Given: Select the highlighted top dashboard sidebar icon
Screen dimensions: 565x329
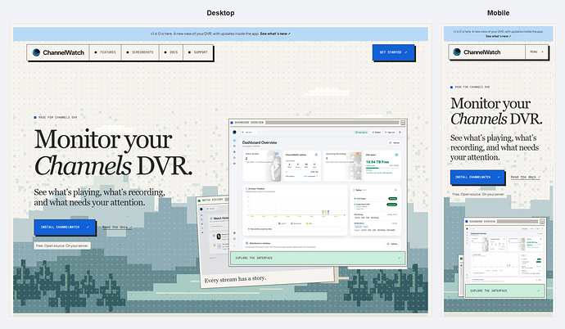Looking at the screenshot, I should [x=234, y=141].
